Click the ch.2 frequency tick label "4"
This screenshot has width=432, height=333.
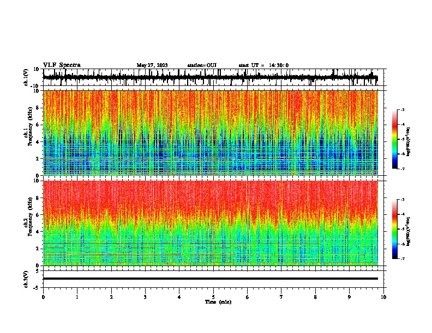(38, 232)
